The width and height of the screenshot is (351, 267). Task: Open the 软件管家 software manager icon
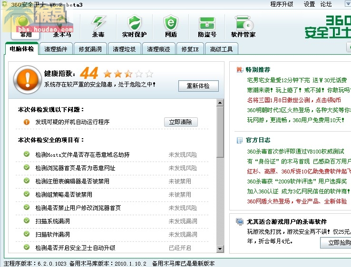coord(244,27)
